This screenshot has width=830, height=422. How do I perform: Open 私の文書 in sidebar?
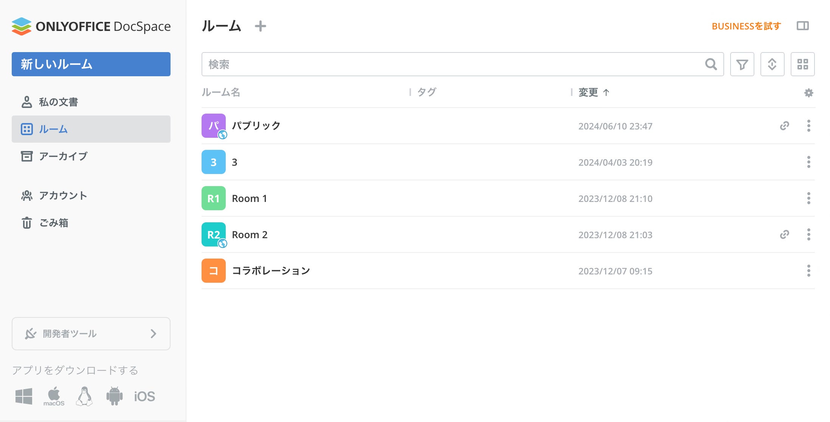pos(58,102)
